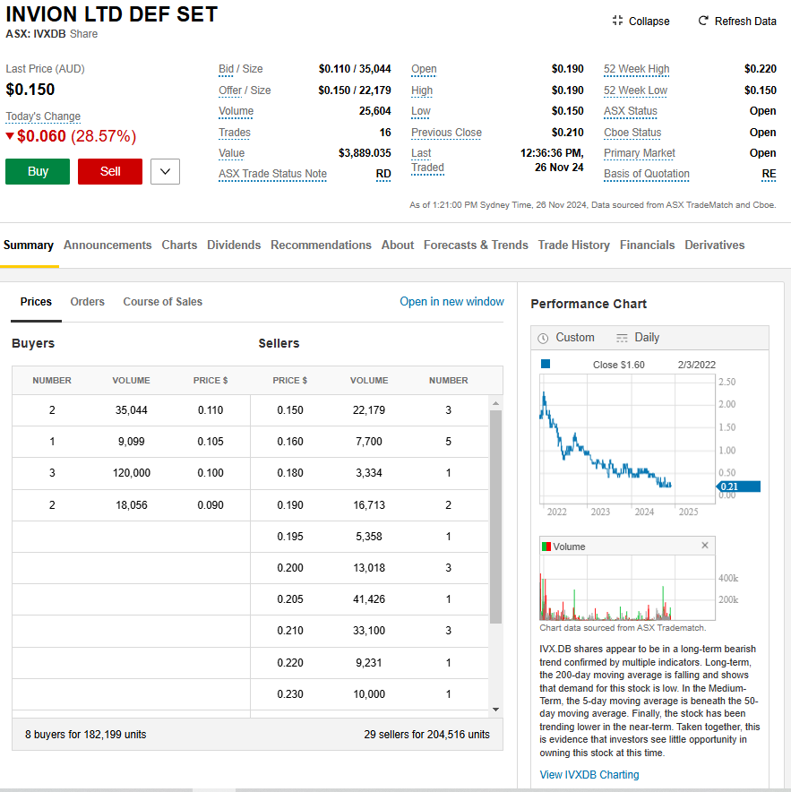This screenshot has width=791, height=792.
Task: Click the High price label link
Action: [422, 90]
